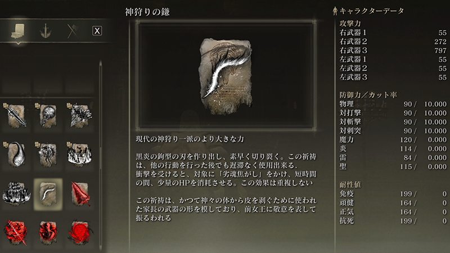Select the dark greatsword incantation icon
This screenshot has width=450, height=253.
tap(16, 116)
